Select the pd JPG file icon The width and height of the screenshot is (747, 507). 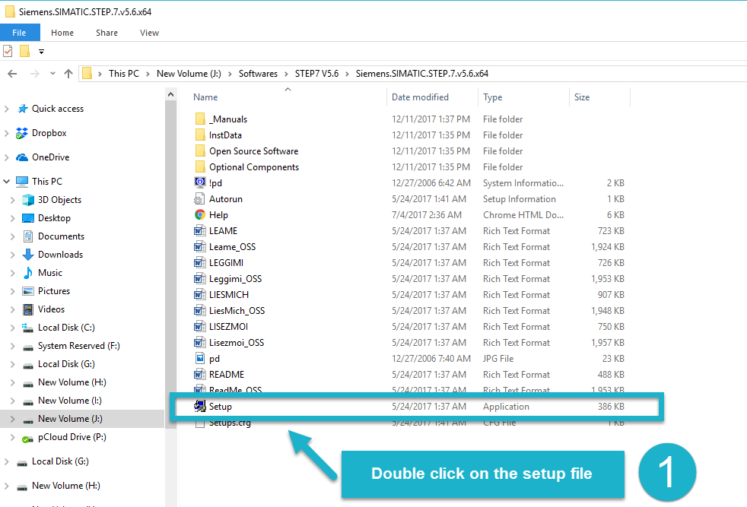(x=200, y=359)
